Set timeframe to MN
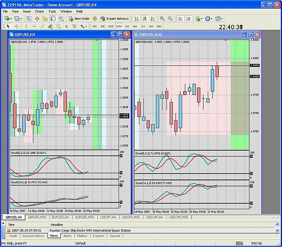The height and width of the screenshot is (247, 282). (159, 27)
